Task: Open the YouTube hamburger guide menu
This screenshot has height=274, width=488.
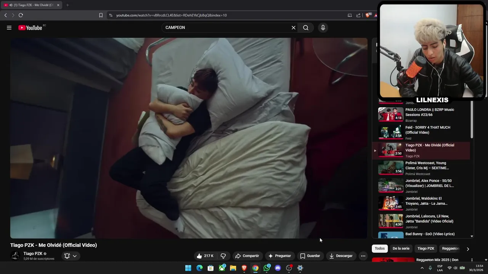Action: (9, 27)
